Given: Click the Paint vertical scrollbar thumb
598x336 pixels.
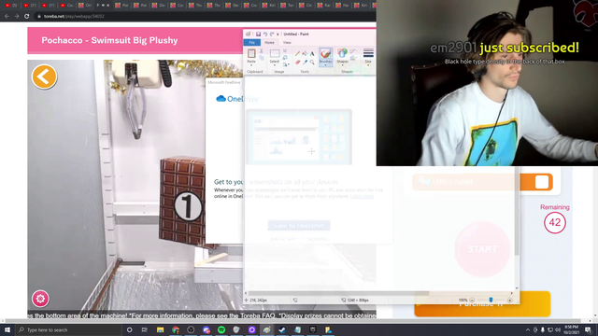Looking at the screenshot, I should pos(517,212).
